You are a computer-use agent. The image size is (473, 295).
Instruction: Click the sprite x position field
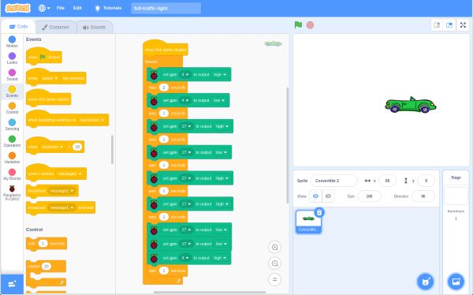coord(387,181)
